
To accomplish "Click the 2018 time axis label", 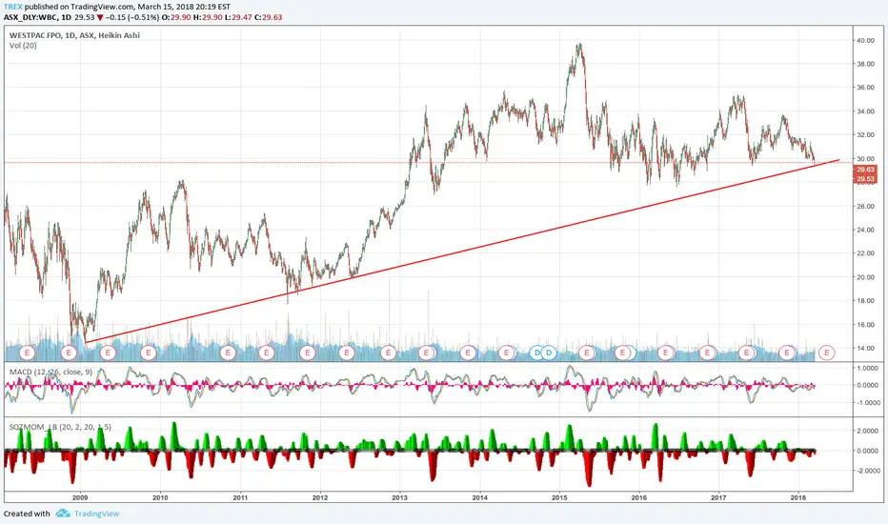I will coord(798,498).
